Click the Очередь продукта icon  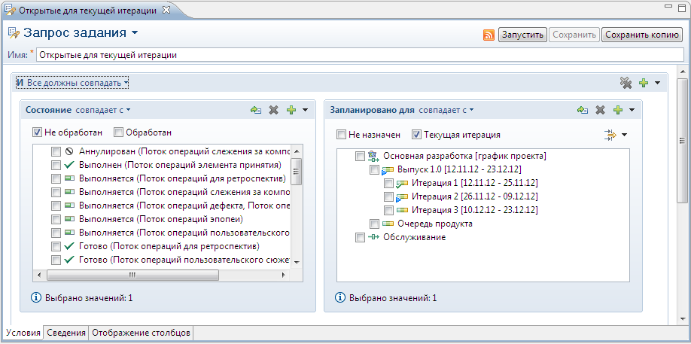pyautogui.click(x=388, y=224)
